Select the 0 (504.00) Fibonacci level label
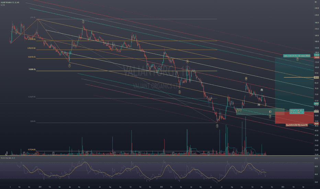 [33, 121]
